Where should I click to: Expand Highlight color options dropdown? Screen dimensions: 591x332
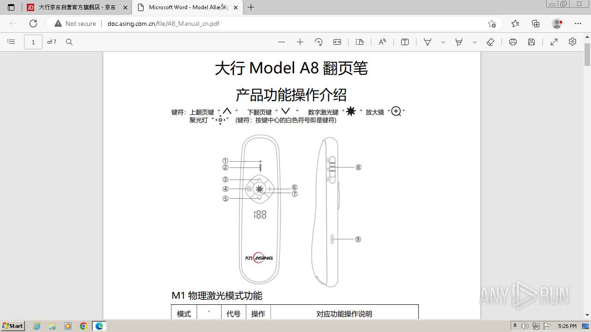pos(475,42)
